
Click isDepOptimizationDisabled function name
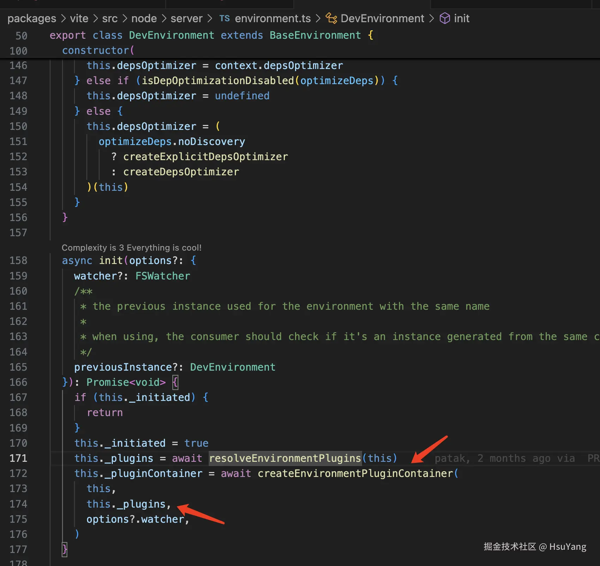tap(218, 81)
